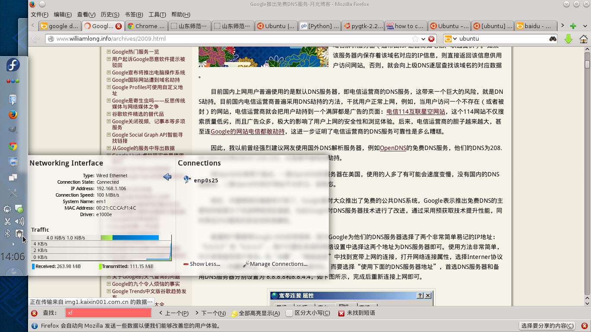Toggle 区分大小写(C) case sensitive checkbox
This screenshot has width=591, height=332.
click(308, 313)
